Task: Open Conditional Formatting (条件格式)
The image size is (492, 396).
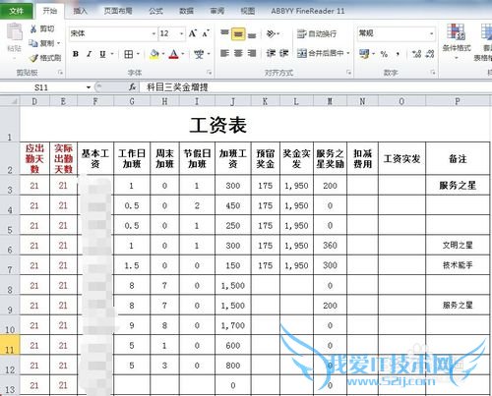Action: point(457,41)
